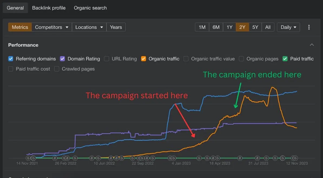Select the All time range
This screenshot has height=178, width=323.
click(x=268, y=27)
